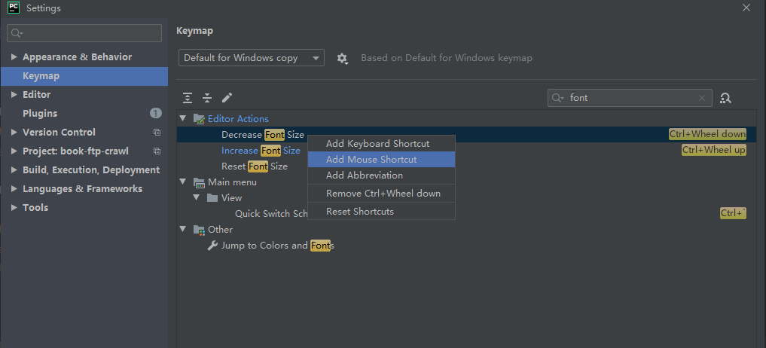Screen dimensions: 766x348
Task: Choose Remove Ctrl+Wheel down
Action: point(381,194)
